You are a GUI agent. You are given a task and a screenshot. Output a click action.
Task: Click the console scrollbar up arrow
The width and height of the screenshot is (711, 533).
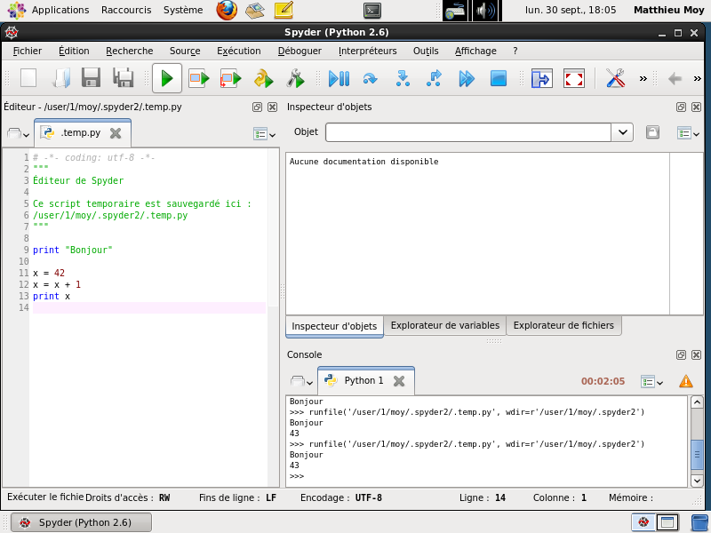697,402
